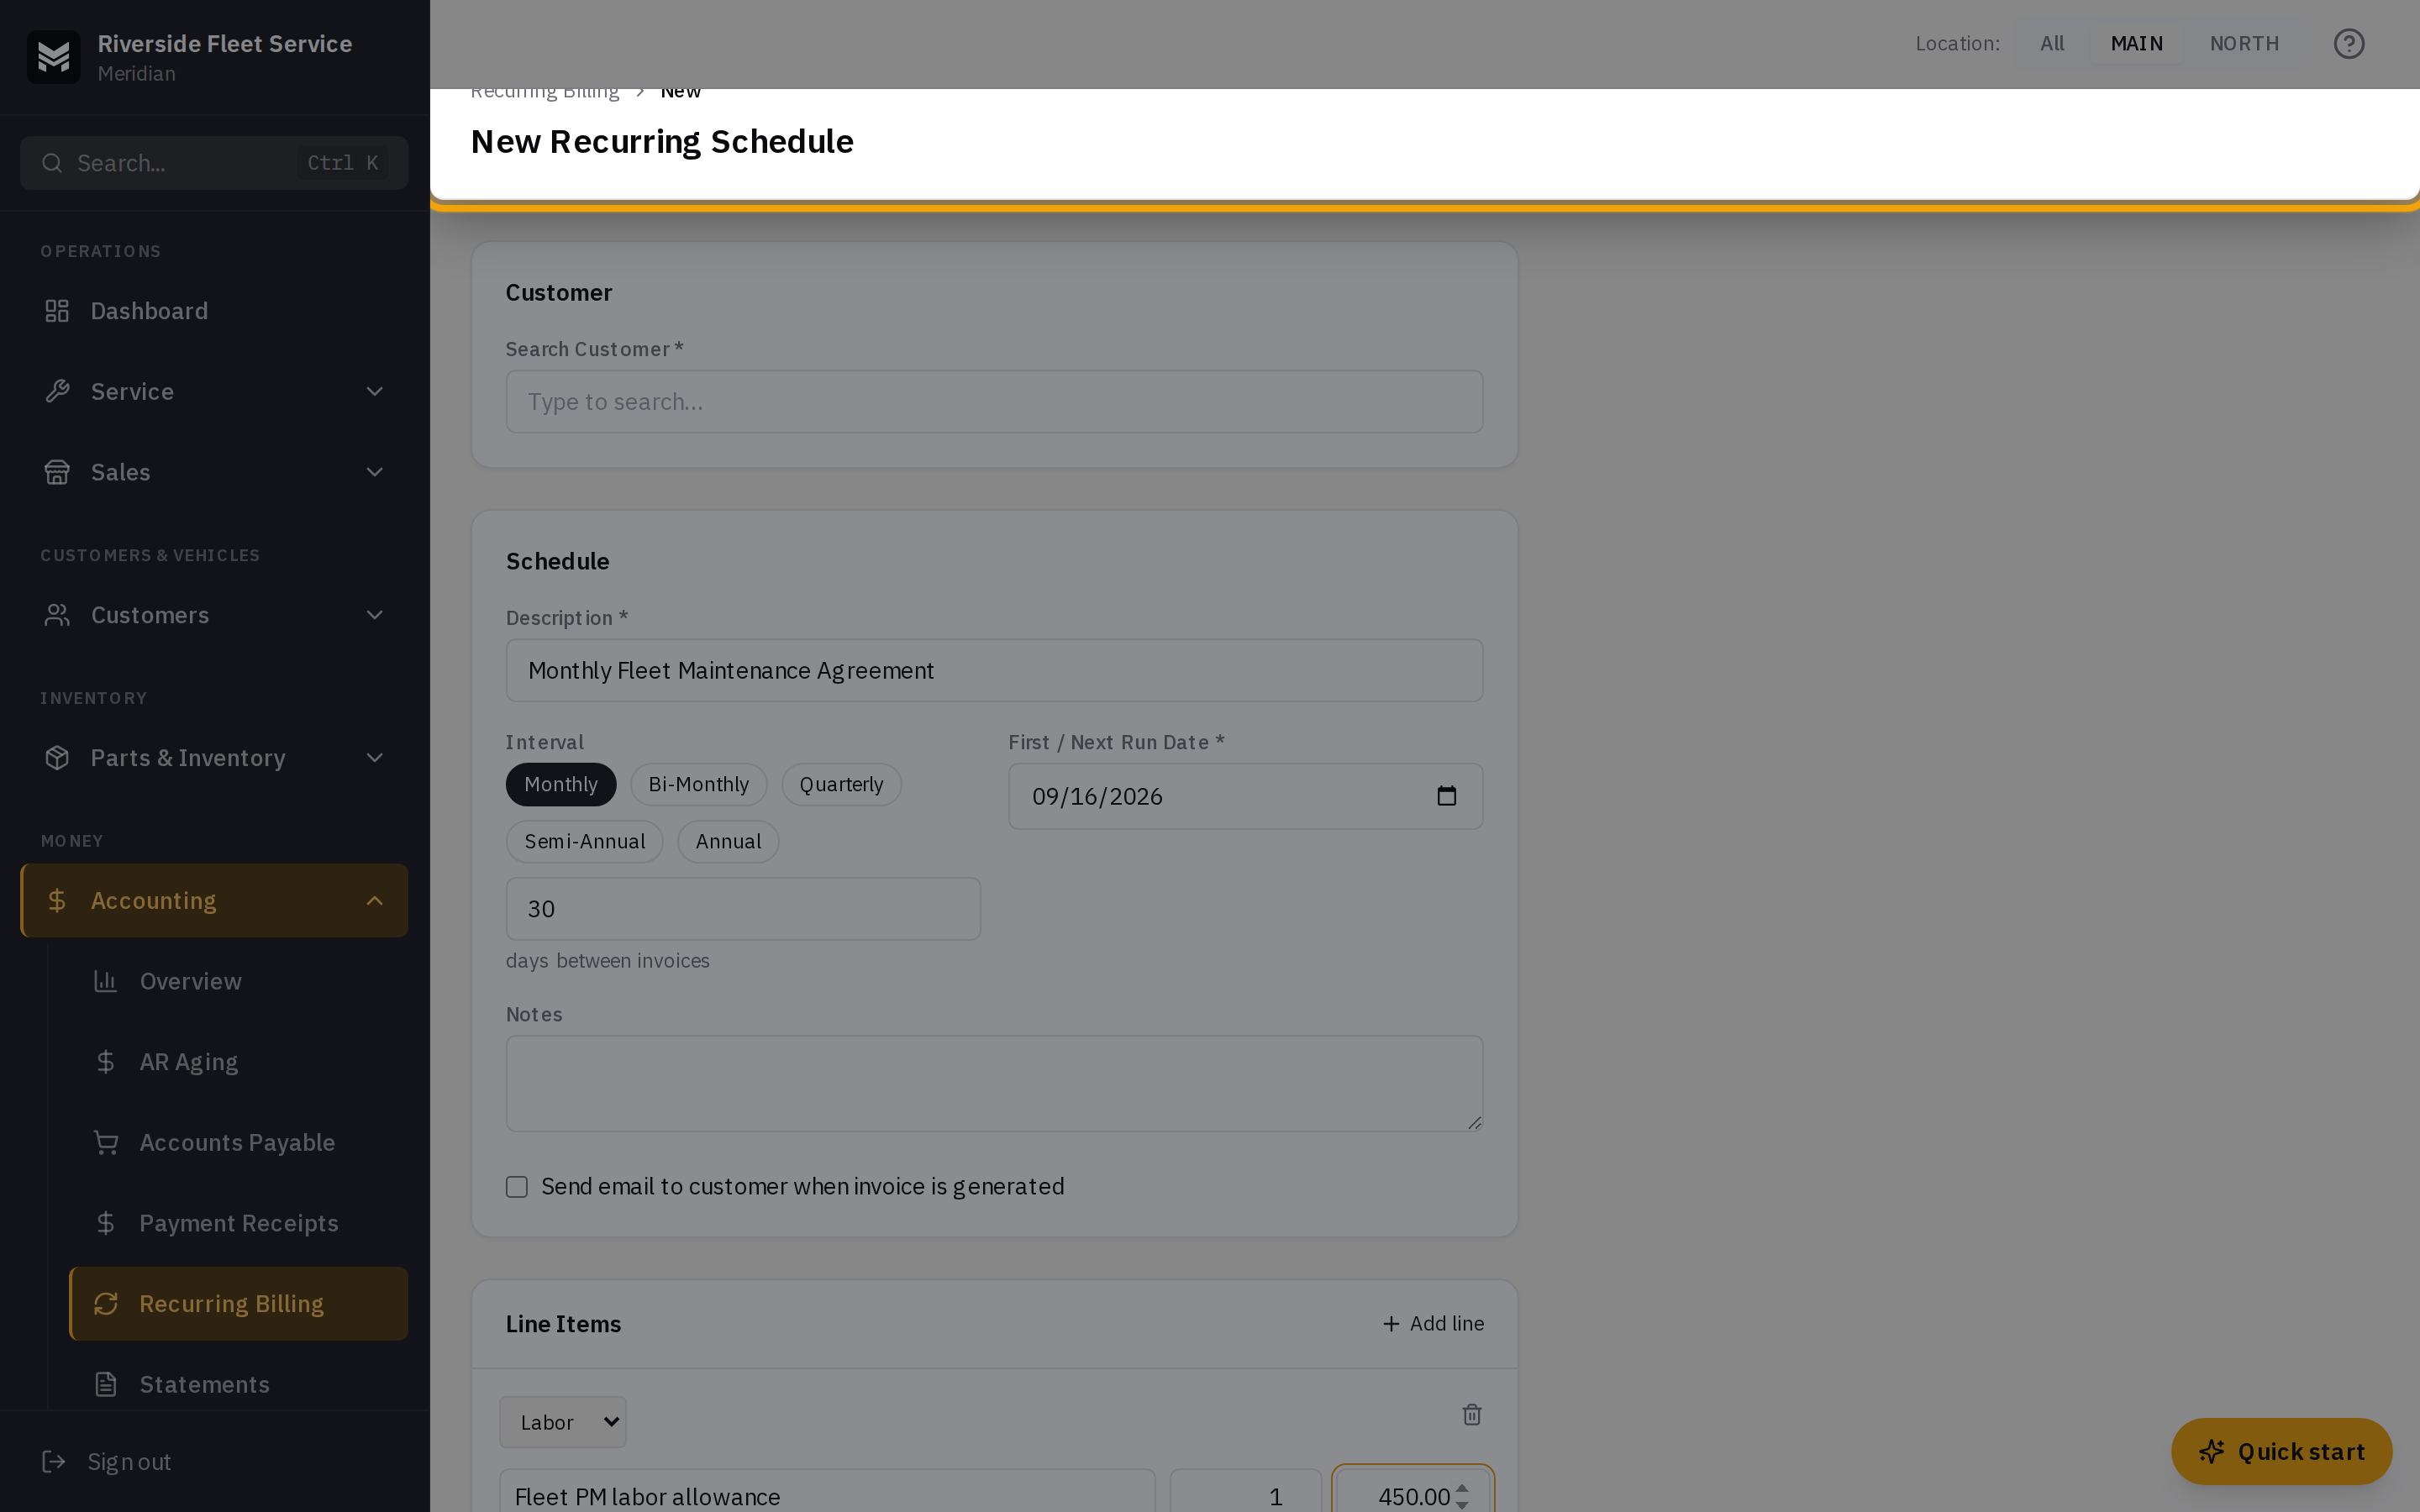Increase the 450.00 price with stepper arrow
This screenshot has height=1512, width=2420.
tap(1462, 1489)
